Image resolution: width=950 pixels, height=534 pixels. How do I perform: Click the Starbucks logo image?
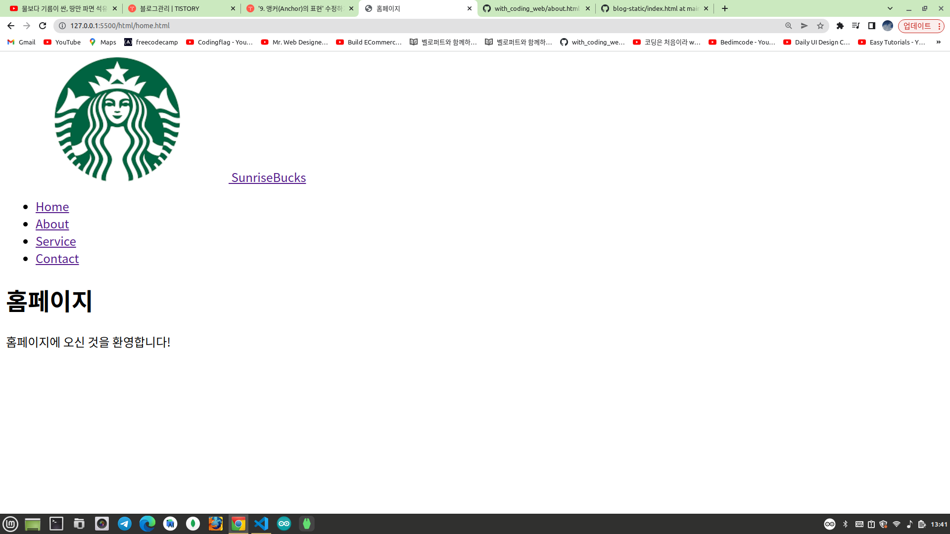click(x=117, y=119)
